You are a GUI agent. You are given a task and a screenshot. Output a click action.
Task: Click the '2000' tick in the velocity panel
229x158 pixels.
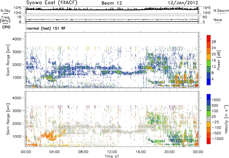point(17,123)
